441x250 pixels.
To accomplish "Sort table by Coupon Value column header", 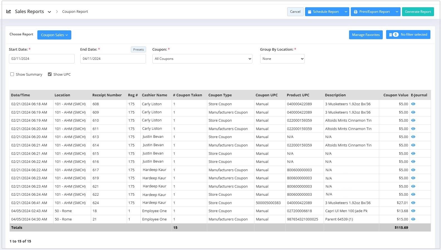I will [x=395, y=95].
